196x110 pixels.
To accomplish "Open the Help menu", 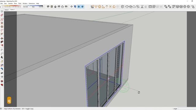I will pos(37,3).
